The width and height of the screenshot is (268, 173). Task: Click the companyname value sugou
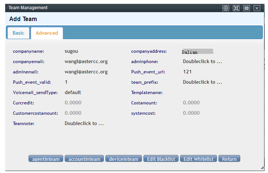coord(71,51)
